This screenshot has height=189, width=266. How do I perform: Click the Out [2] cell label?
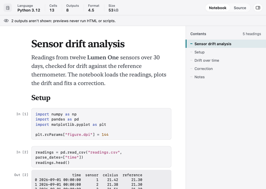[21, 175]
